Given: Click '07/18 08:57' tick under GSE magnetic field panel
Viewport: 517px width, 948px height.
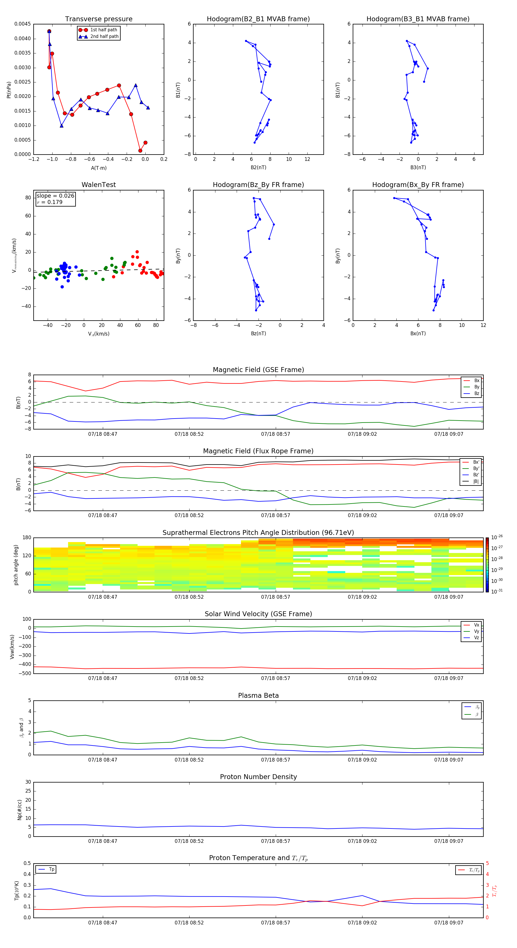Looking at the screenshot, I should click(x=276, y=434).
